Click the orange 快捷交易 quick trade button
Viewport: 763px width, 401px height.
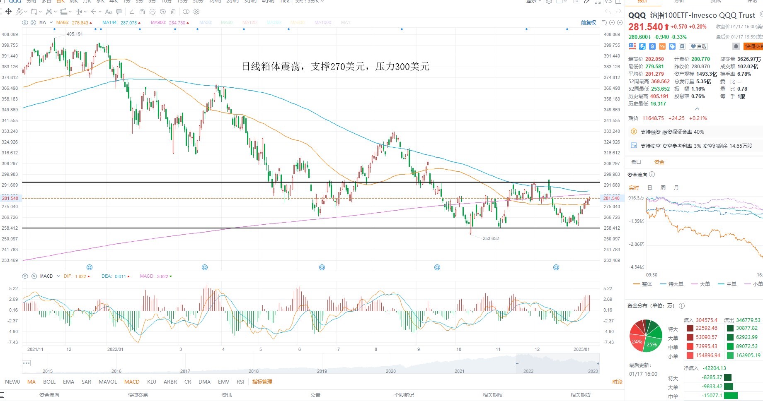click(x=754, y=46)
